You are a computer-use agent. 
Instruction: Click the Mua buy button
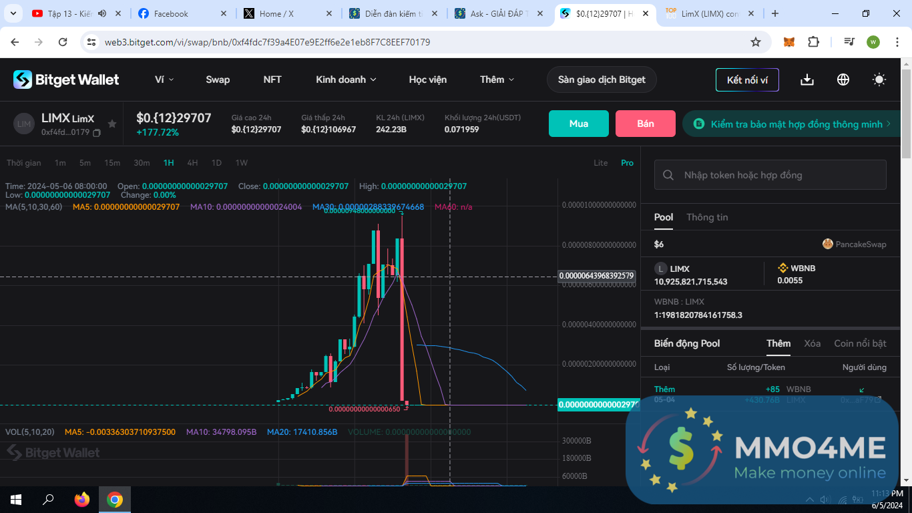point(579,124)
